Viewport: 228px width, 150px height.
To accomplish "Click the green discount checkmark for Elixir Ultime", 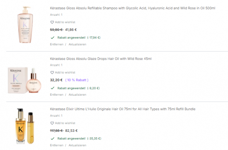I will coord(52,138).
